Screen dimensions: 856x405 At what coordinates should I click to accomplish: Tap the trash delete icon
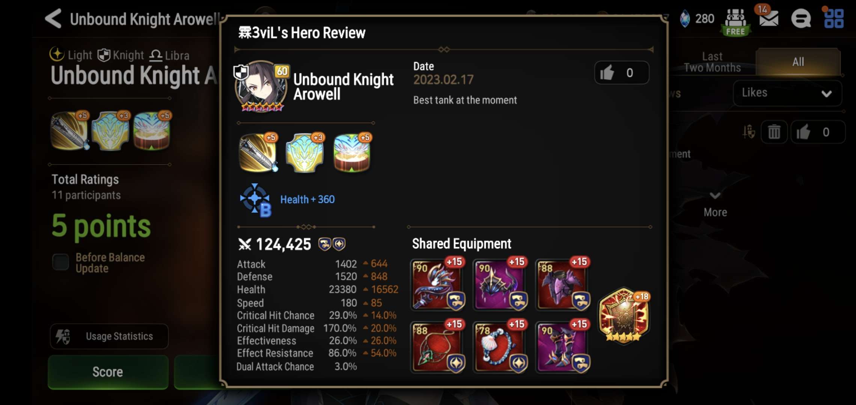774,132
